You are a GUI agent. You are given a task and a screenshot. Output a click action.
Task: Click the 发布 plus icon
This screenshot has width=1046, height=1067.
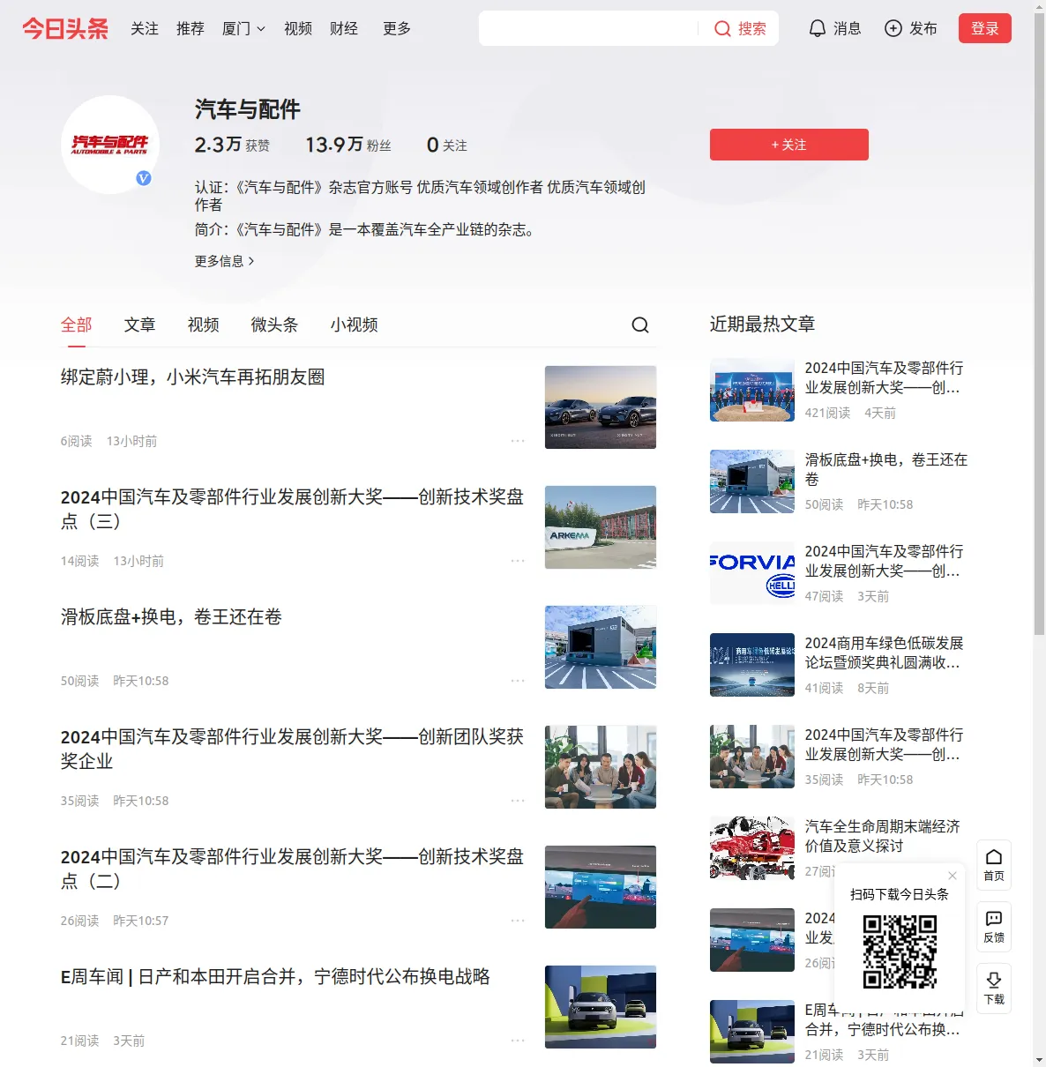(893, 28)
